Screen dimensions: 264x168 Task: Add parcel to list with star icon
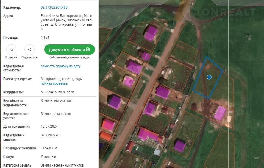[11, 49]
